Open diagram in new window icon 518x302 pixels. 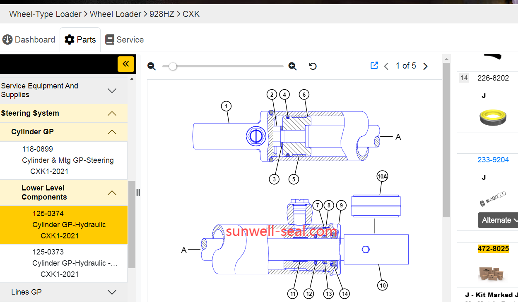click(374, 66)
